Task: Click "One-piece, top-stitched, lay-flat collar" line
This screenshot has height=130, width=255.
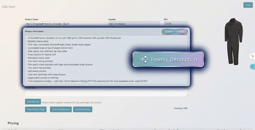Action: [46, 51]
